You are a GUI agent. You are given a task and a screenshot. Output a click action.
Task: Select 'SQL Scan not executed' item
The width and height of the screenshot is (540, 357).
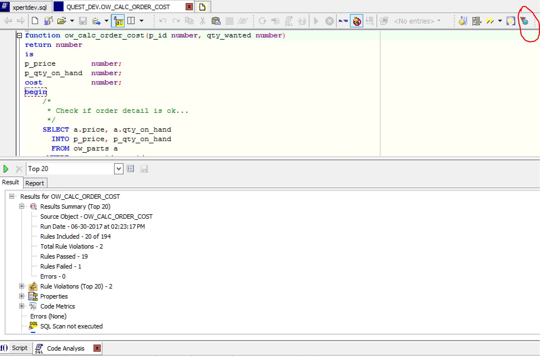point(71,326)
